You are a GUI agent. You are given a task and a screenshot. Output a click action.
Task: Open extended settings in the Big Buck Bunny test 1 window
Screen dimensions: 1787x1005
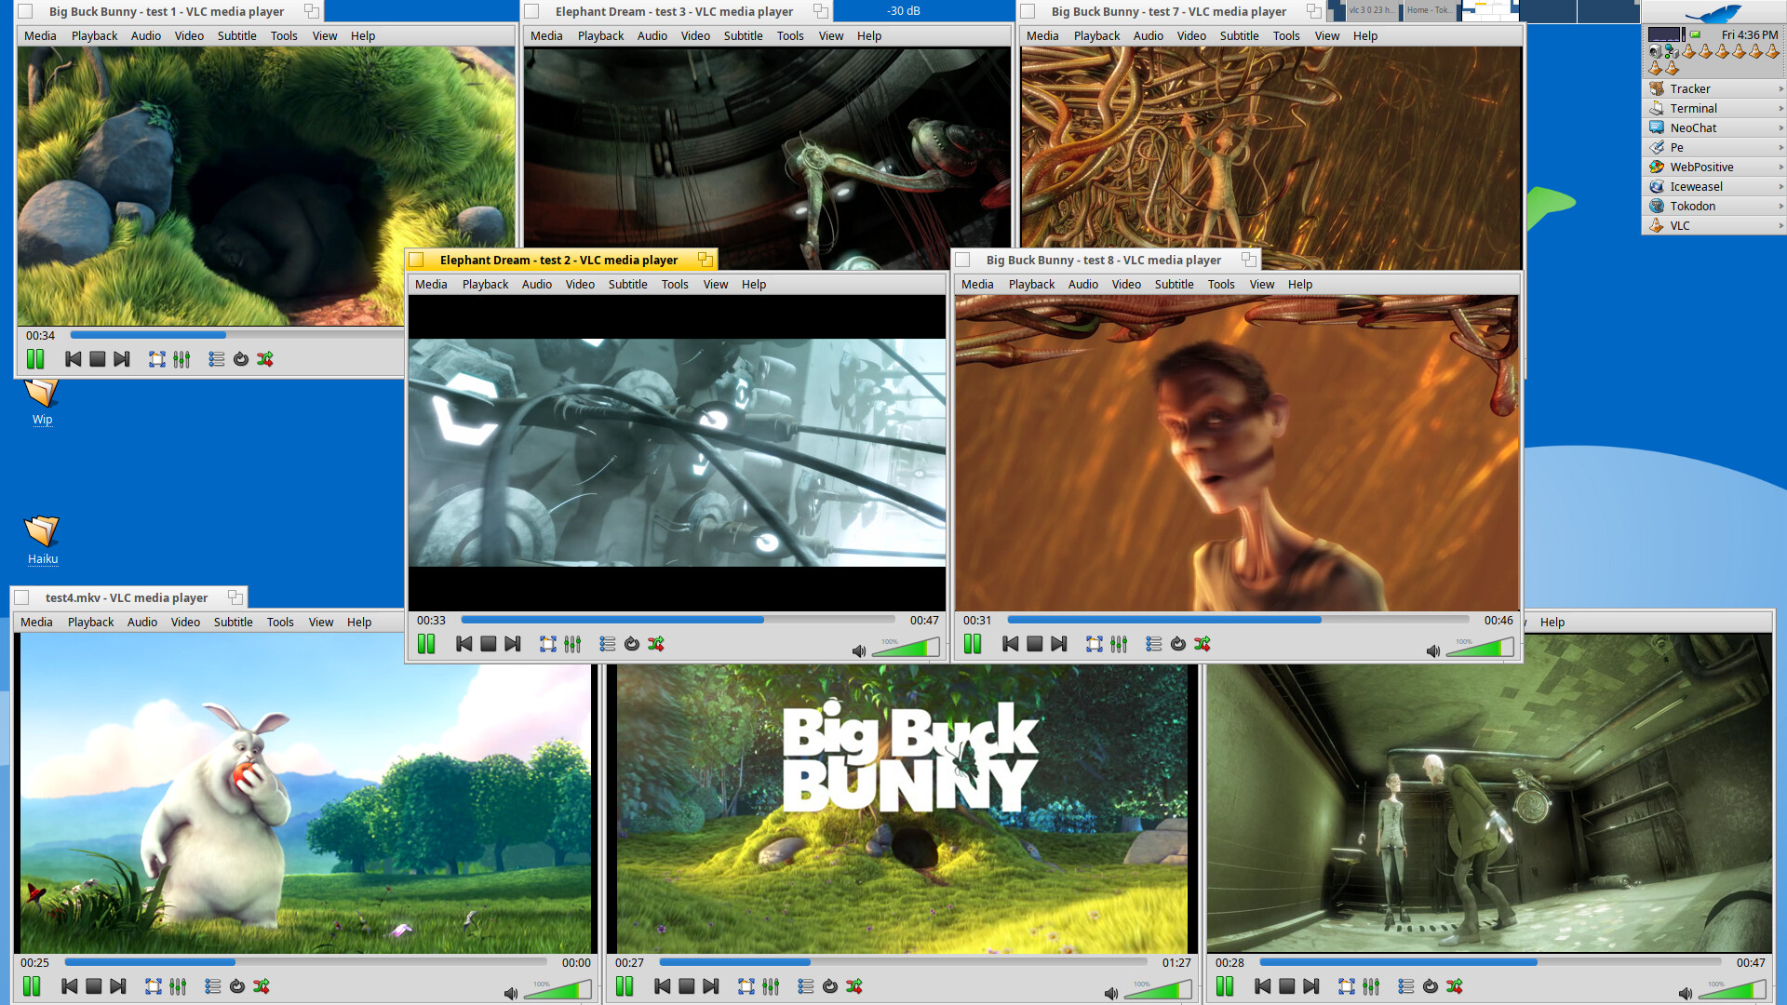pyautogui.click(x=181, y=359)
